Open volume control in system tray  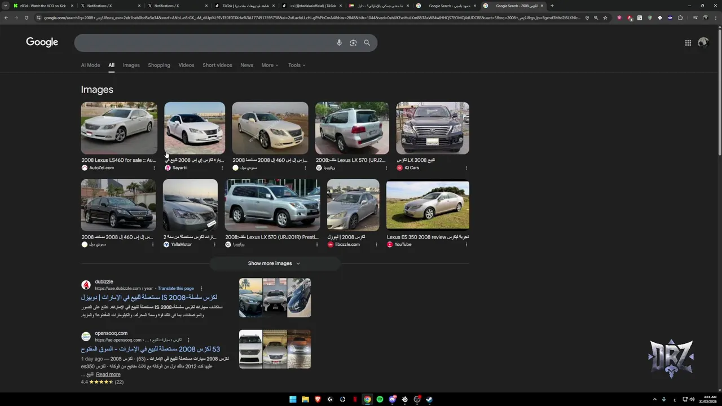tap(692, 399)
